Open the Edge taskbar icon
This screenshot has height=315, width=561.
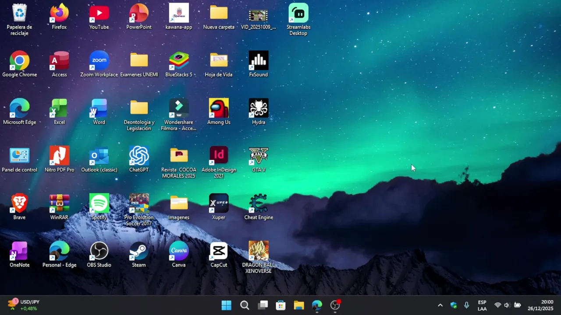point(317,305)
